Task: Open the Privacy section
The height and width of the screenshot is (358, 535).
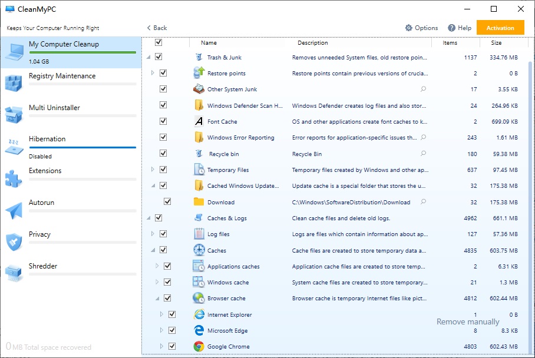Action: pyautogui.click(x=71, y=243)
